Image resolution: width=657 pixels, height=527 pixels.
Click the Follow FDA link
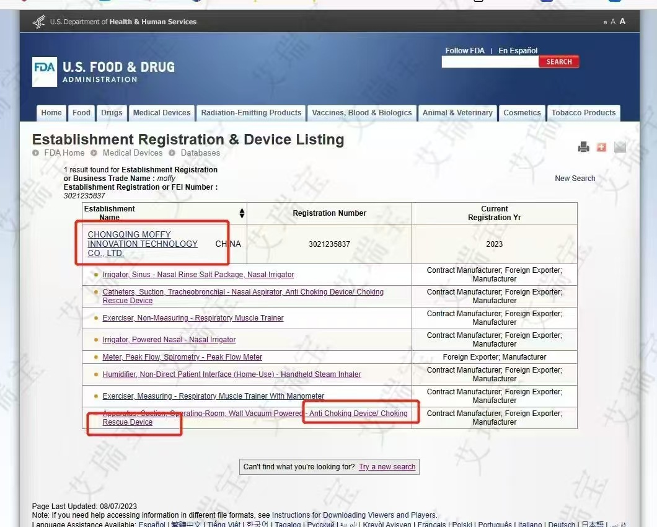coord(465,51)
